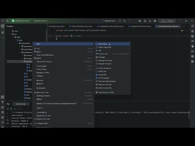The width and height of the screenshot is (195, 146).
Task: Create an OpenAPI Specification
Action: point(112,81)
